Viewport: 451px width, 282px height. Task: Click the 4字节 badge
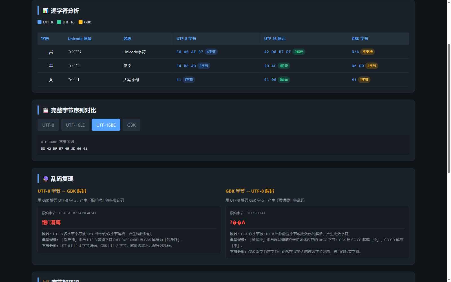(x=211, y=52)
